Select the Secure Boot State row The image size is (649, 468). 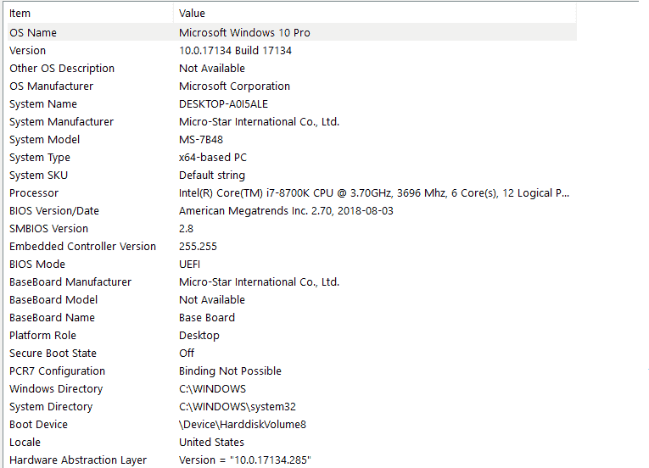pyautogui.click(x=292, y=353)
